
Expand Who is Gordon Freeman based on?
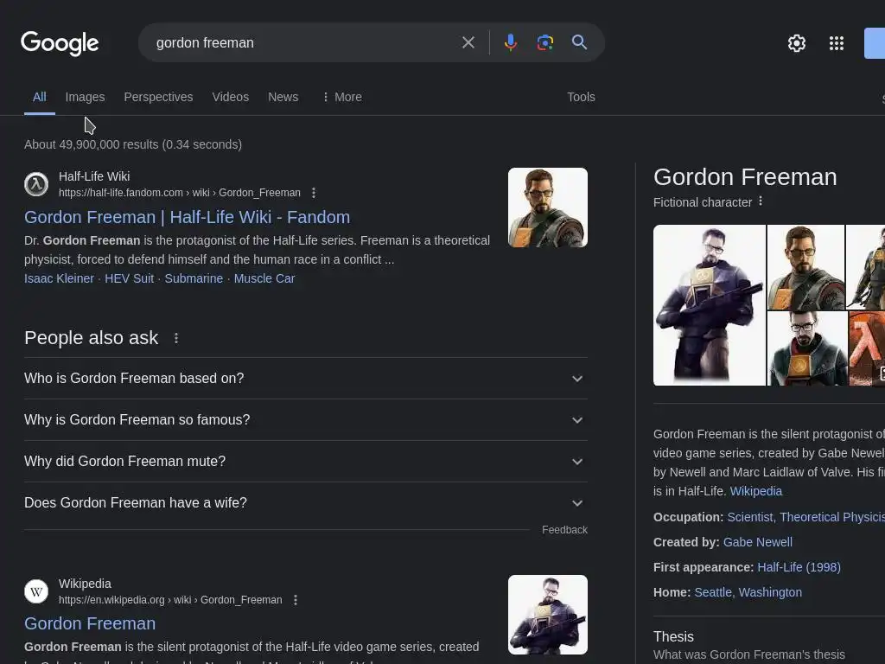[306, 379]
